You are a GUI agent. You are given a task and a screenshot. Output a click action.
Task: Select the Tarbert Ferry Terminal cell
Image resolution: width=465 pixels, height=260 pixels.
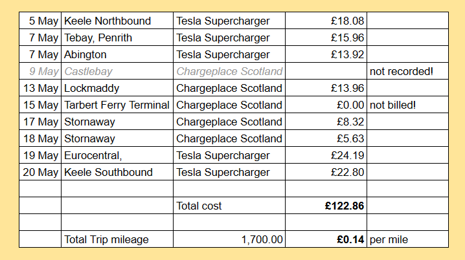pos(117,105)
